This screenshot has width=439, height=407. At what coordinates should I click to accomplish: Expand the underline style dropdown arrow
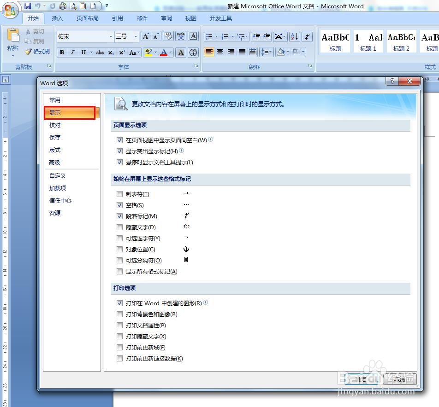tap(91, 52)
